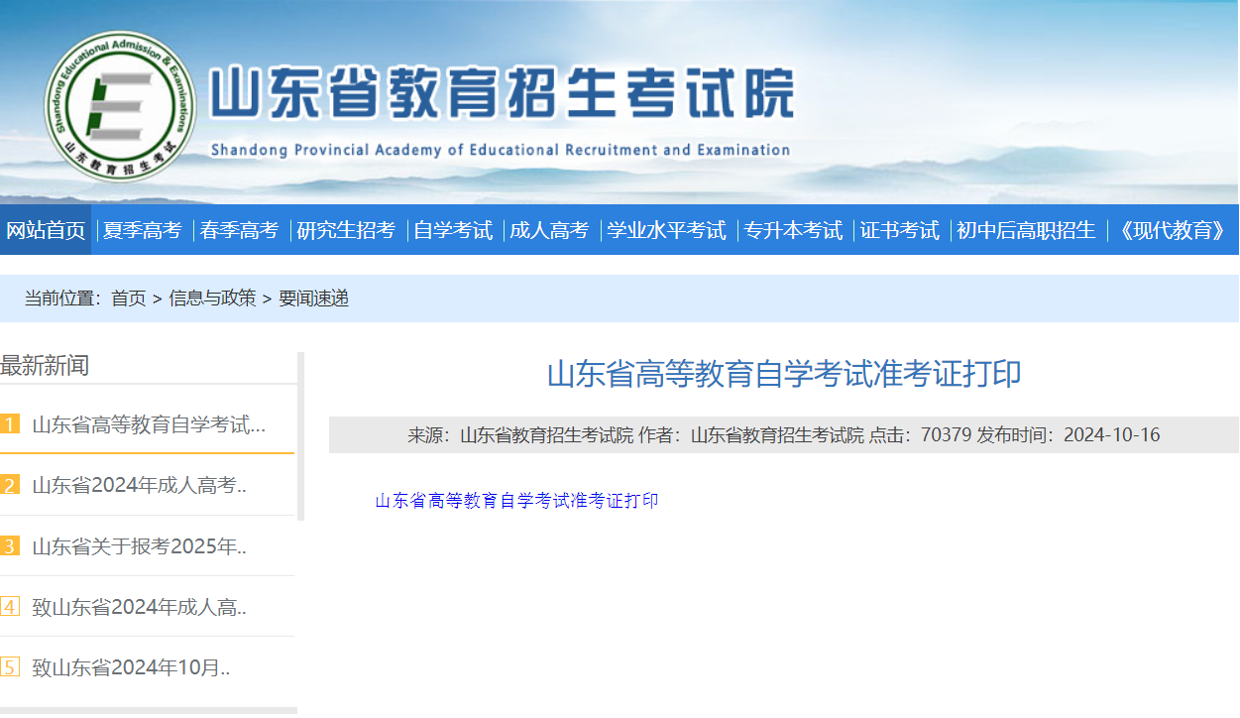The image size is (1240, 718).
Task: Open news item 山东省高等教育自学考试... in the sidebar
Action: coord(149,424)
